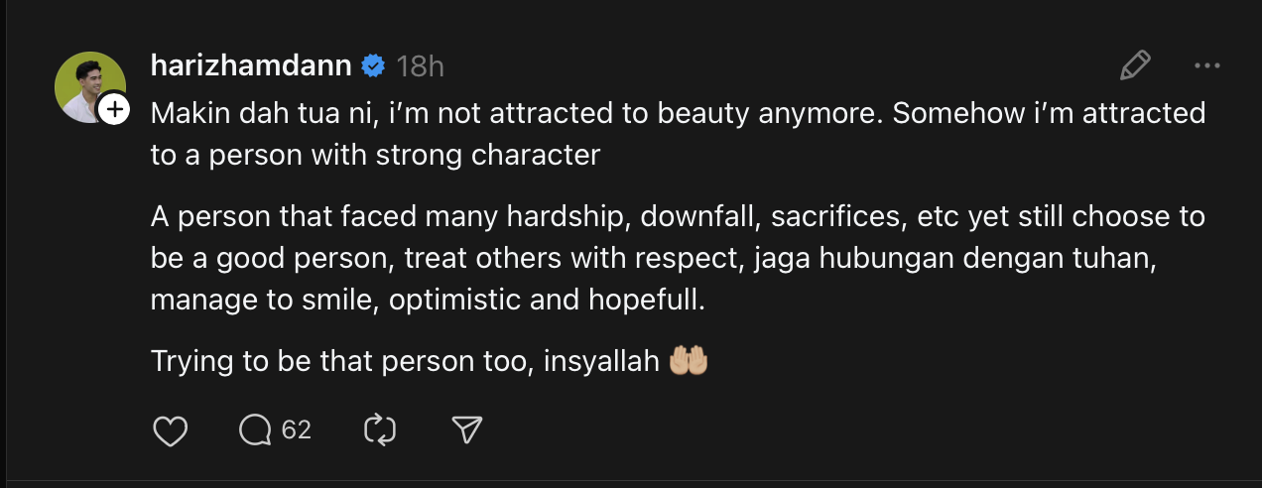Share the post via paper plane icon

[x=466, y=429]
